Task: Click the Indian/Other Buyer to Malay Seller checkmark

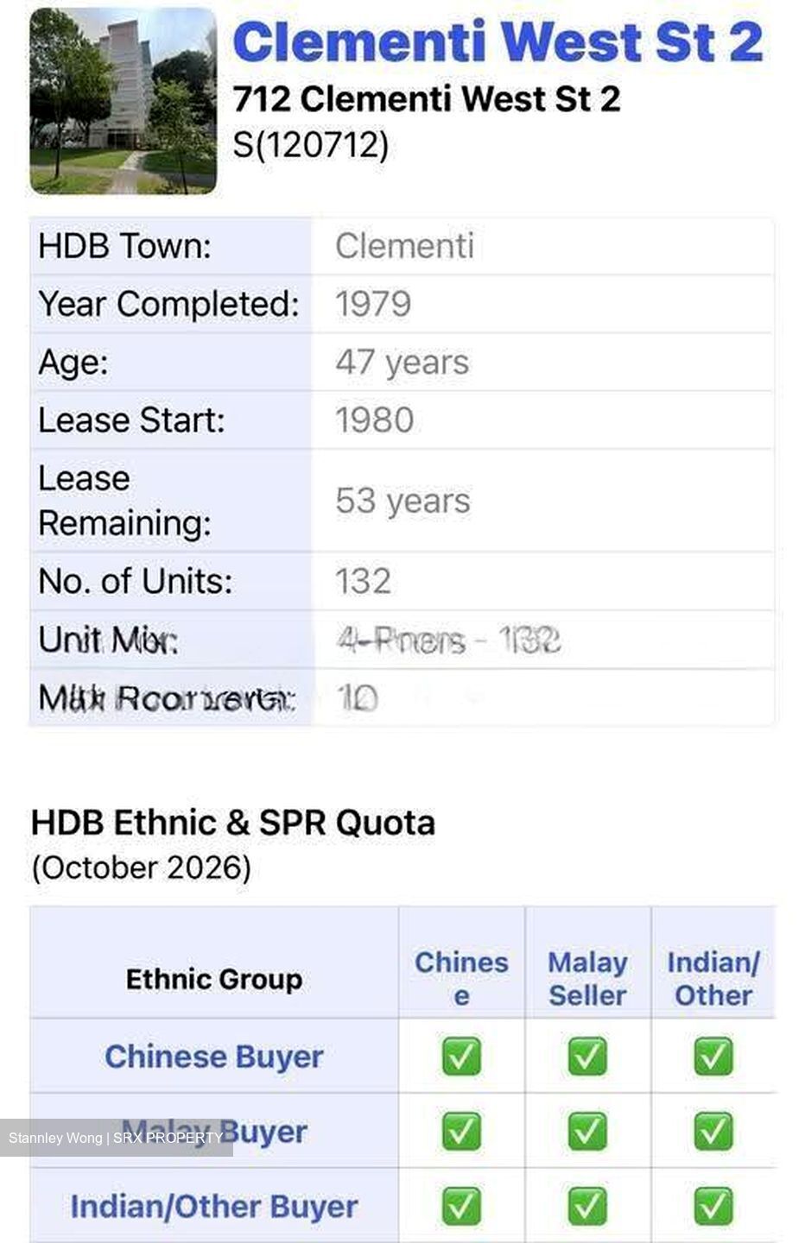Action: (x=587, y=1206)
